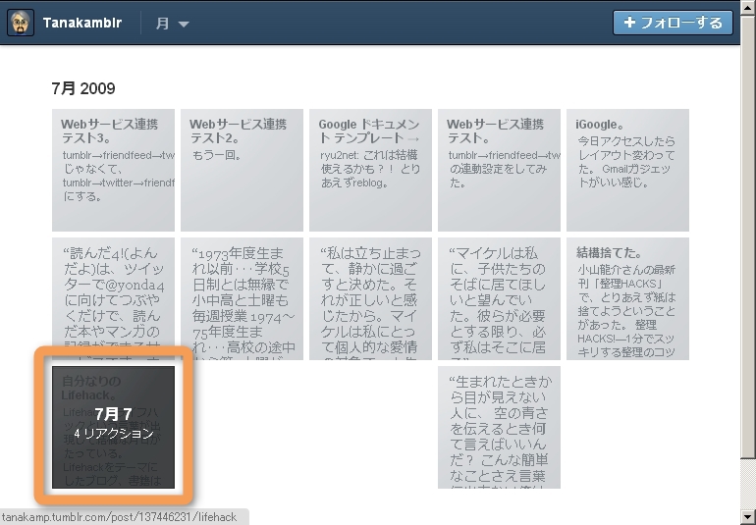
Task: Click the Tanakamblr avatar icon
Action: pos(21,24)
